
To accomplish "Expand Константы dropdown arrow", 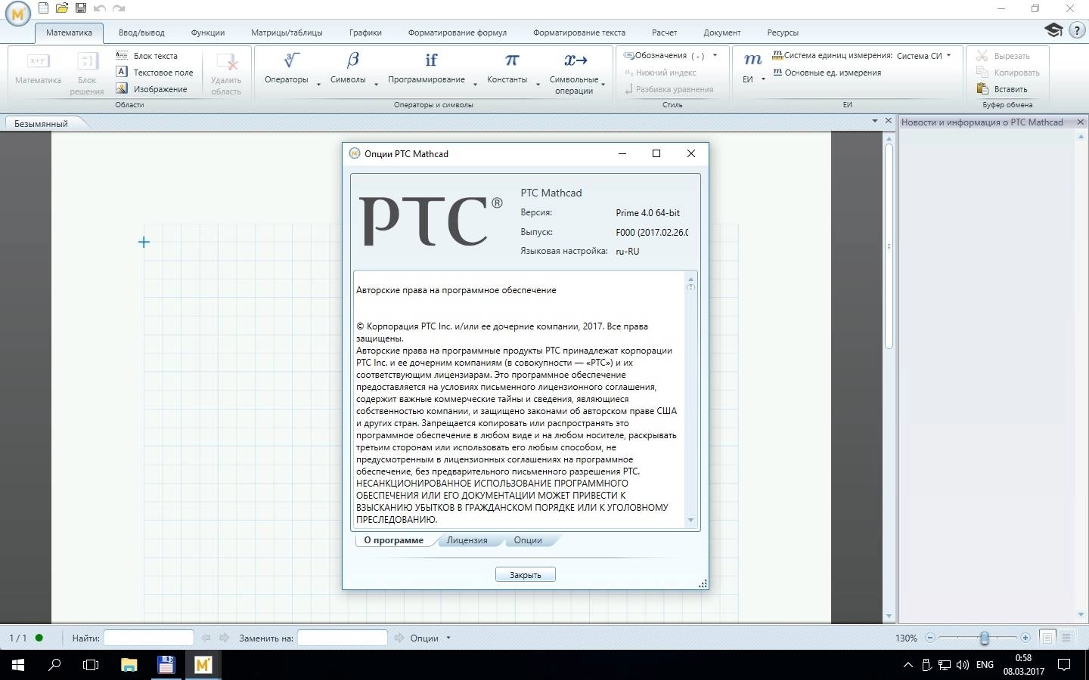I will [538, 84].
